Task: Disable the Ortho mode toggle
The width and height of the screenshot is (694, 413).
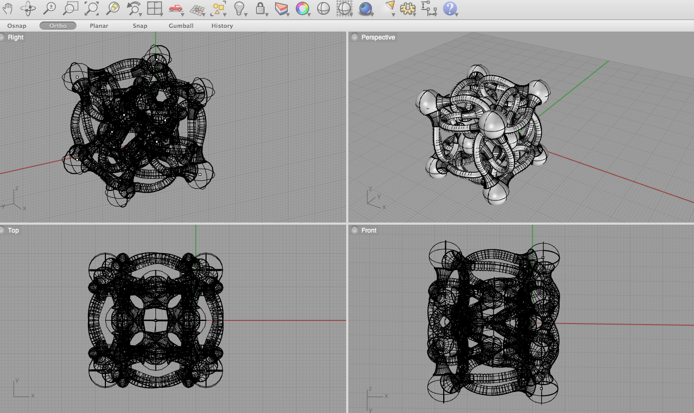Action: (x=58, y=26)
